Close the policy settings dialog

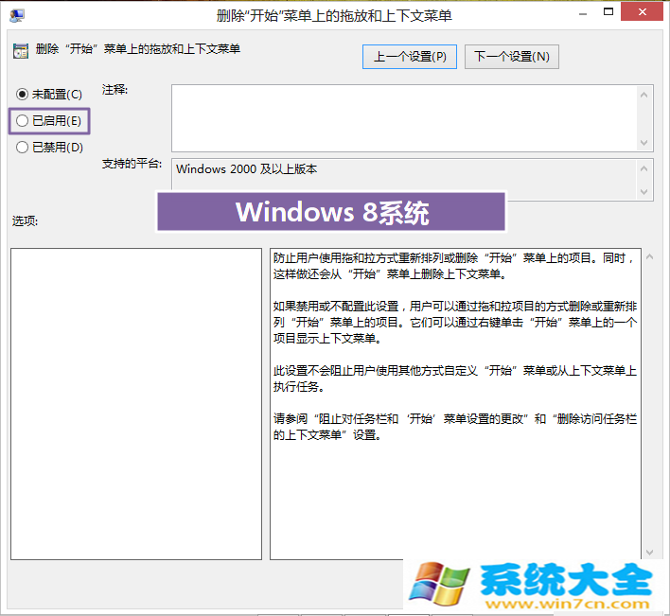[x=642, y=12]
